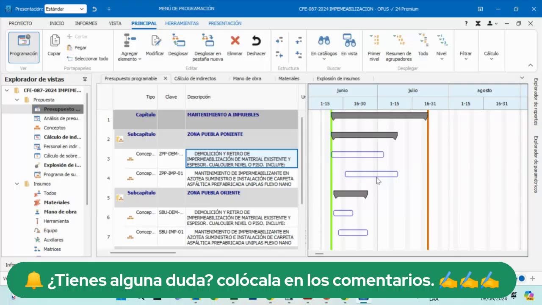Open the Presentación Estándar combo box
This screenshot has width=542, height=305.
66,8
